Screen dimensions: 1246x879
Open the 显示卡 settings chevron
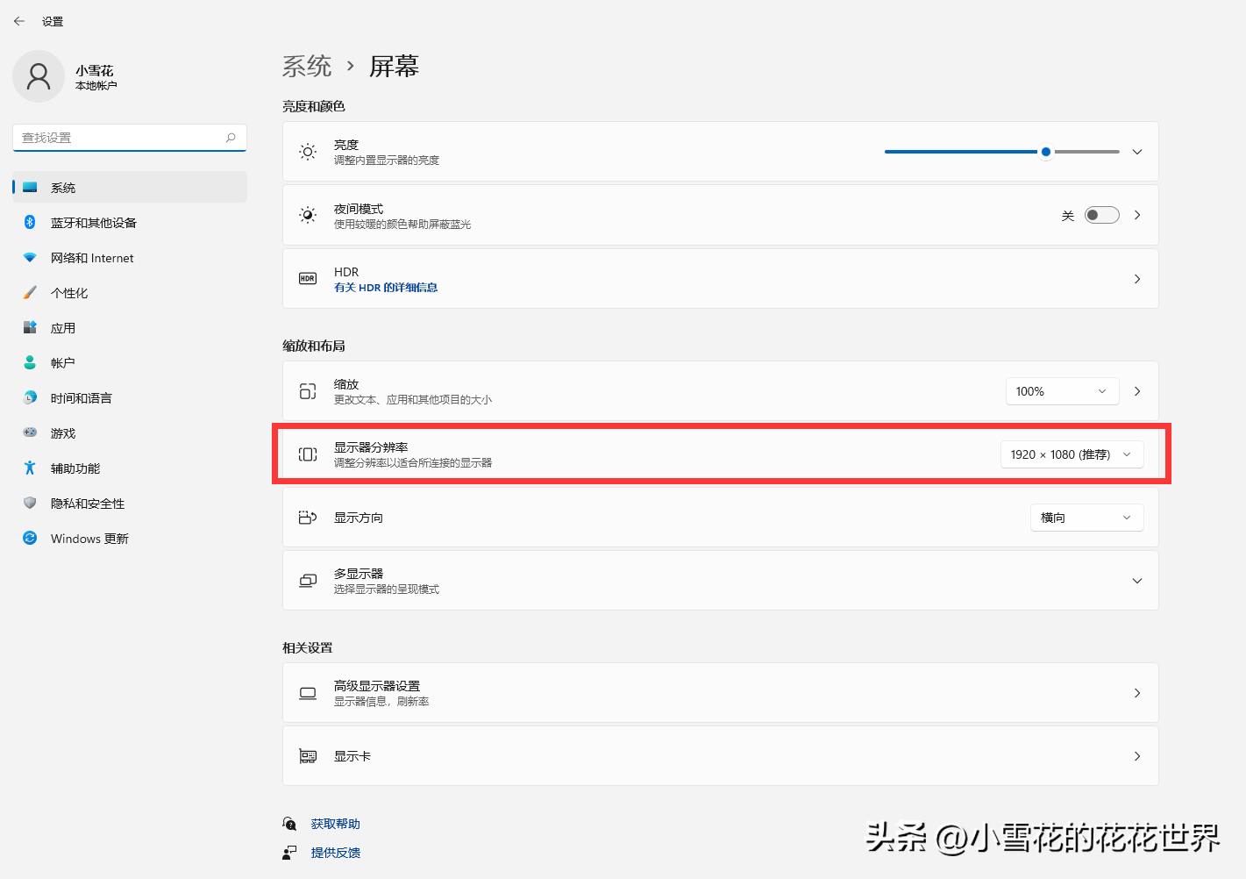coord(1137,756)
